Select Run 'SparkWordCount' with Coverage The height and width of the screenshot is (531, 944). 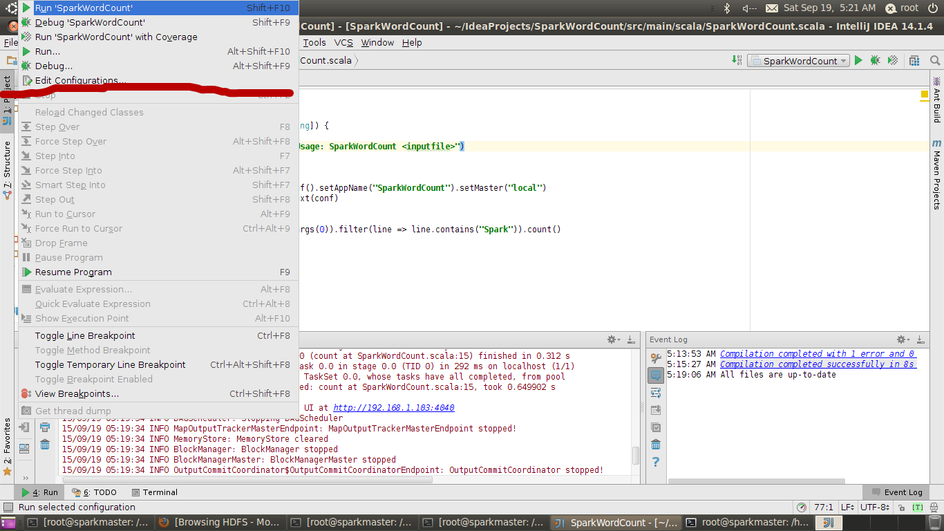(x=158, y=37)
